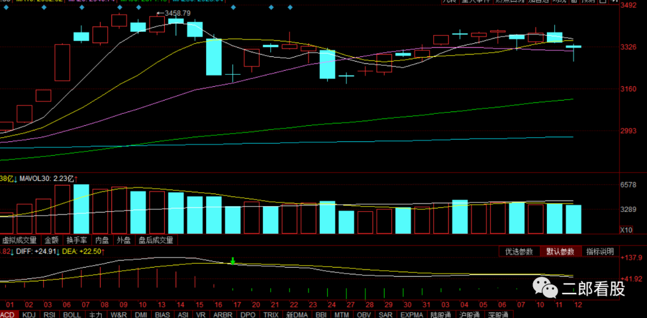
Task: Switch to the SAR indicator tab
Action: (x=385, y=314)
